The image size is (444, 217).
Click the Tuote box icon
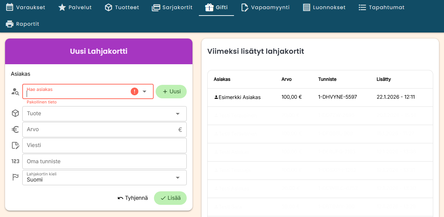pos(15,114)
